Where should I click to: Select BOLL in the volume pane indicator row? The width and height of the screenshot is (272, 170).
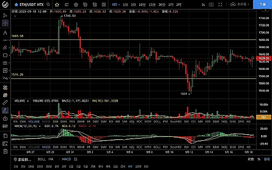tap(157, 122)
